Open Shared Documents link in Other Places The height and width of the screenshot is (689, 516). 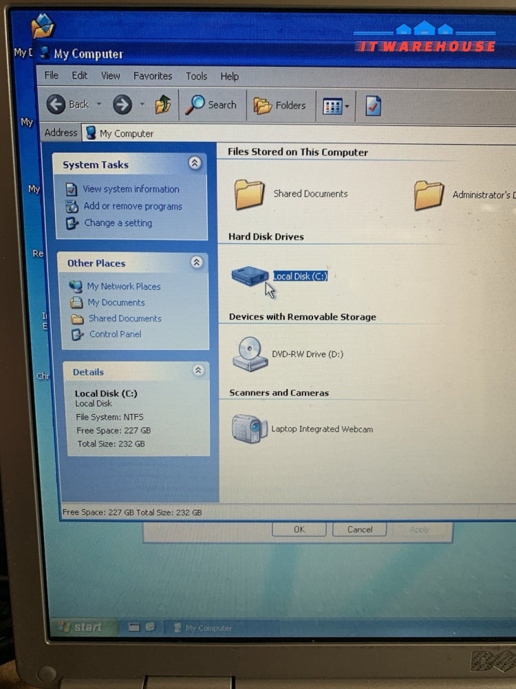click(x=125, y=318)
